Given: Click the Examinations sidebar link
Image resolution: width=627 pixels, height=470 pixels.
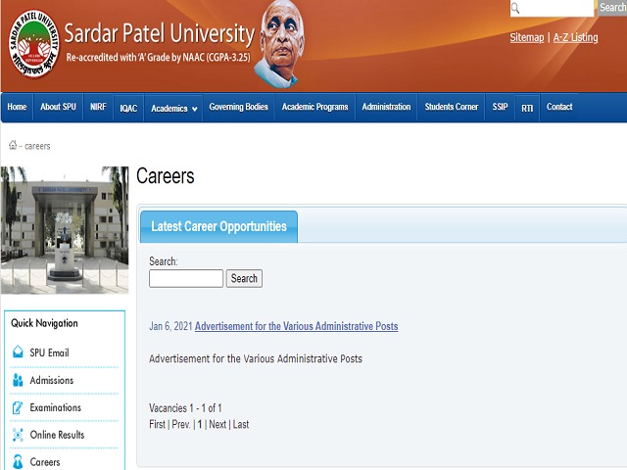Looking at the screenshot, I should [x=56, y=407].
